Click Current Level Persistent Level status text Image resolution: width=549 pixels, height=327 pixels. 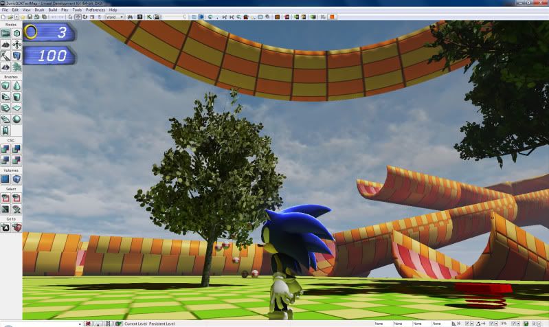pos(150,324)
